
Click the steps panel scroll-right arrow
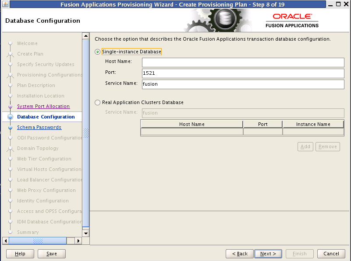click(78, 241)
